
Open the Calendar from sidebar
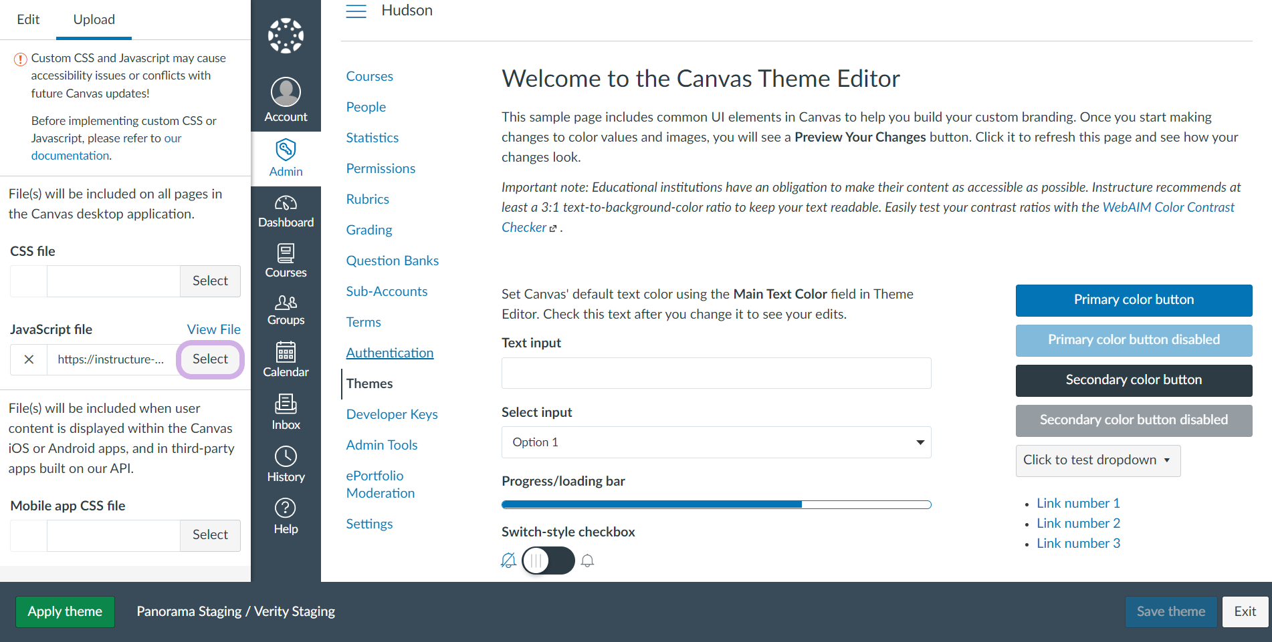(x=286, y=360)
